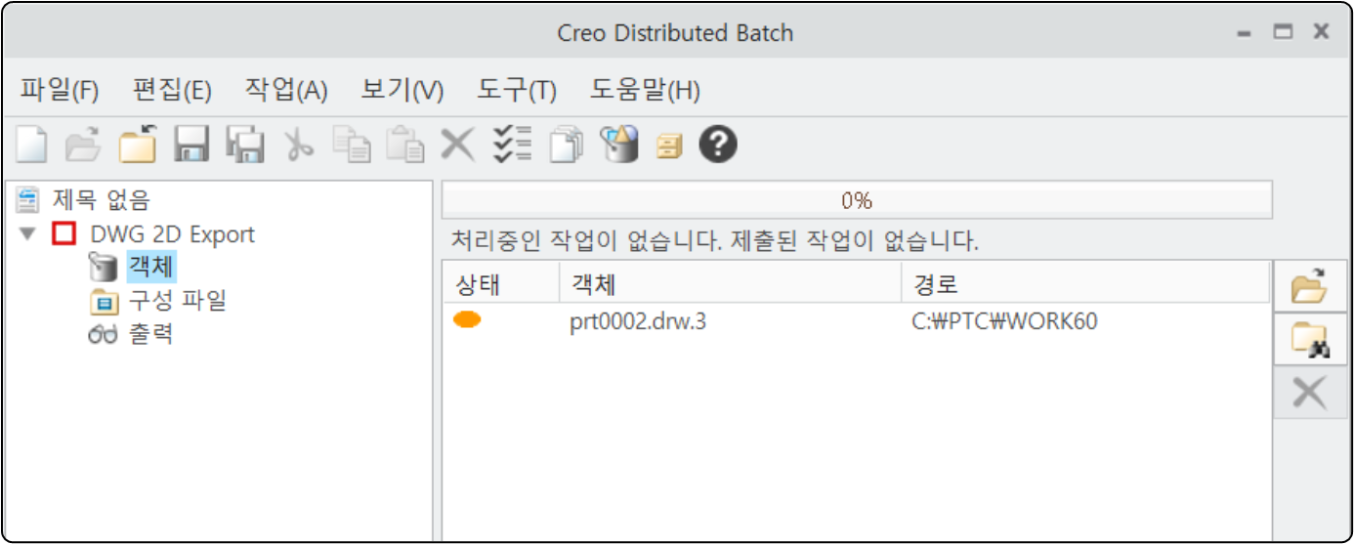
Task: Select the 출력 tree item
Action: [151, 334]
